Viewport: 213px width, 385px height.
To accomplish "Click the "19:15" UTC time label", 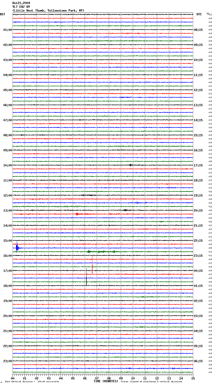I will tap(198, 196).
